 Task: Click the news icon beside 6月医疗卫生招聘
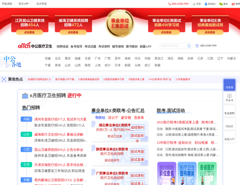pyautogui.click(x=25, y=96)
